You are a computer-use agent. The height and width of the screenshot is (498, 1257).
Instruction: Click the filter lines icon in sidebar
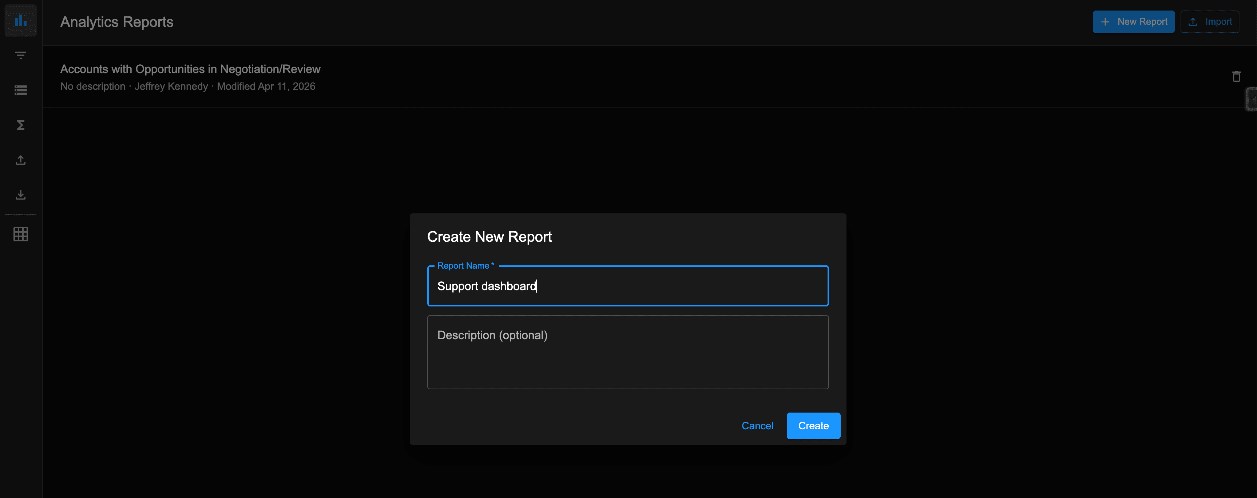20,55
